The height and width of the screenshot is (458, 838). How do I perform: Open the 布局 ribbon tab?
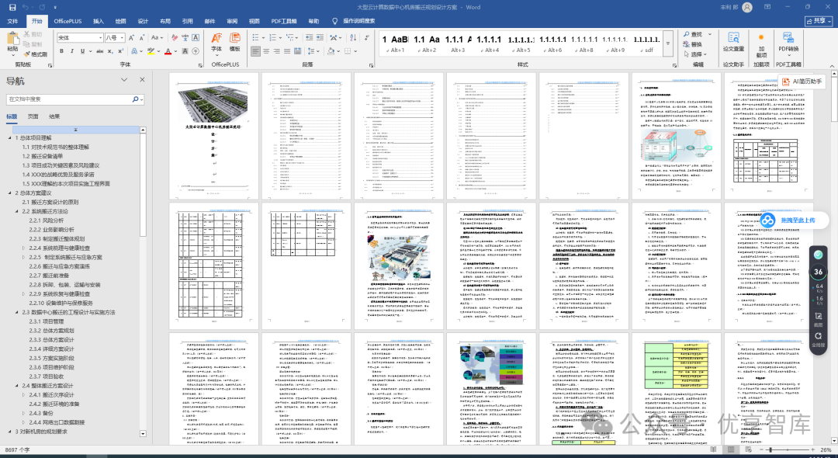click(165, 22)
